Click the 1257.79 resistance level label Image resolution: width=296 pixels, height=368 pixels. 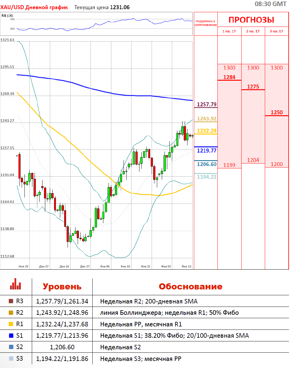coord(206,105)
